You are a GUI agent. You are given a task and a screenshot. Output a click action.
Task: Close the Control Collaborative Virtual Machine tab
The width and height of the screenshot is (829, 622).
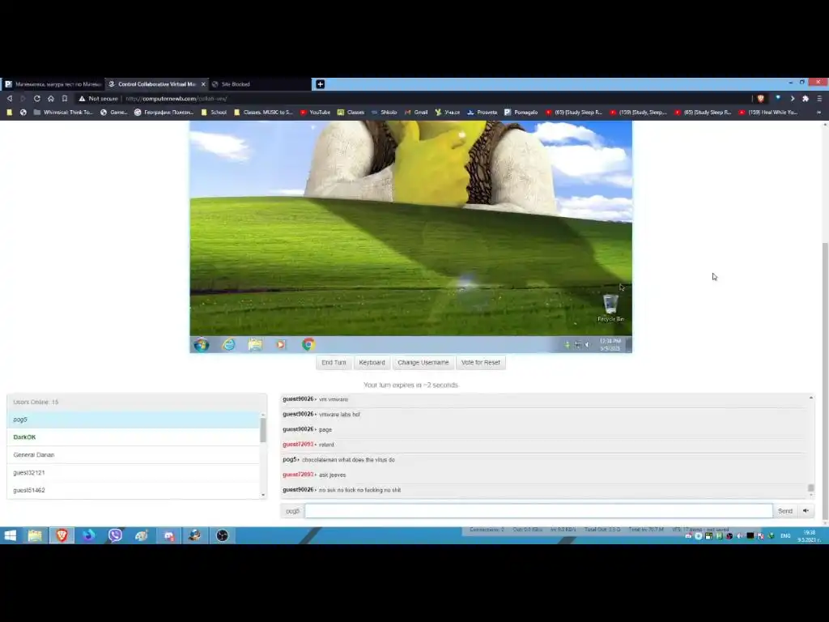pos(203,84)
